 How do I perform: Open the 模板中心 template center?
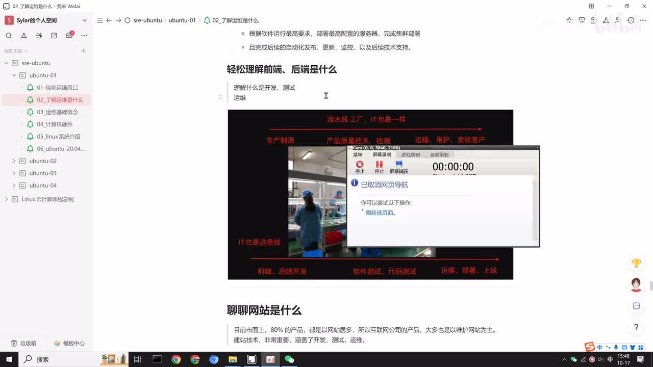69,344
